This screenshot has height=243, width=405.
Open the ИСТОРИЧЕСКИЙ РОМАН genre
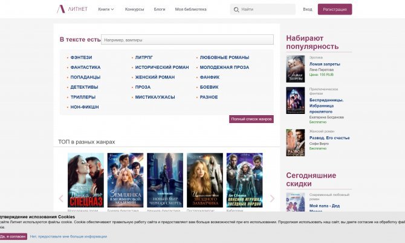coord(162,68)
